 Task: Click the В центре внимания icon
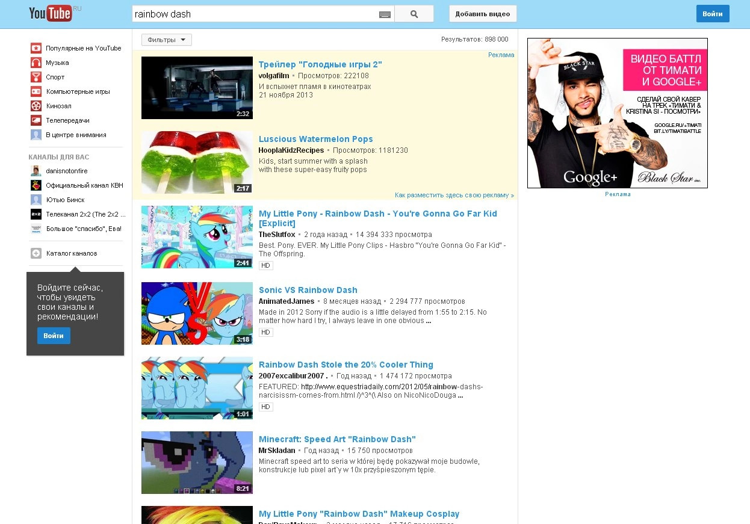(36, 135)
